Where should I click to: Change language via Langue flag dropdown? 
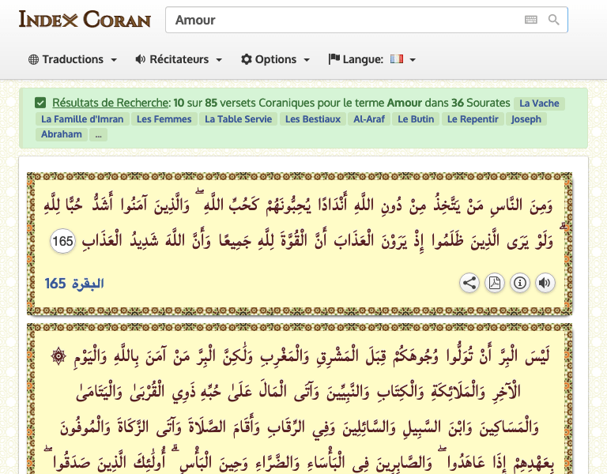coord(372,59)
